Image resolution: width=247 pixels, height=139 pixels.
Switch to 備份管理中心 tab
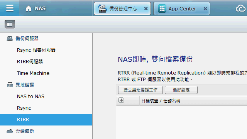pyautogui.click(x=122, y=8)
